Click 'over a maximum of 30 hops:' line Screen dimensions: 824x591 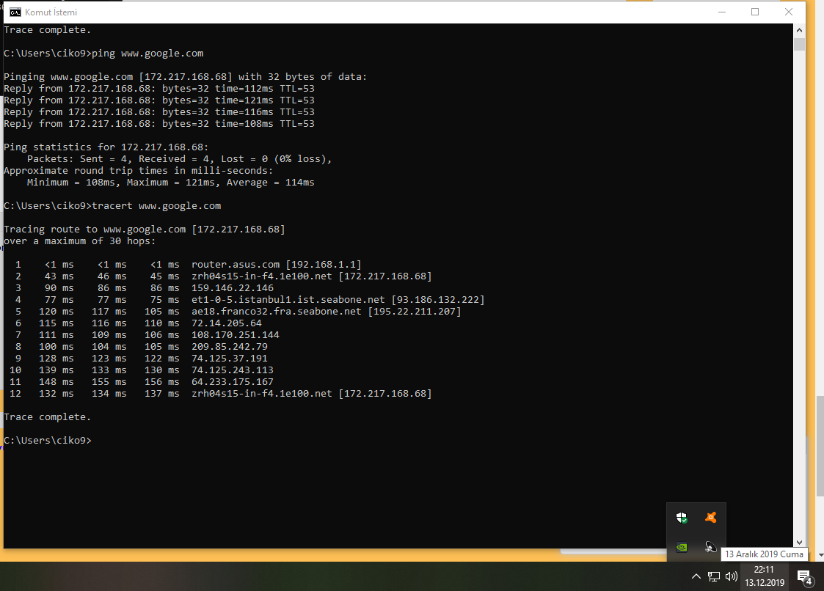coord(80,241)
